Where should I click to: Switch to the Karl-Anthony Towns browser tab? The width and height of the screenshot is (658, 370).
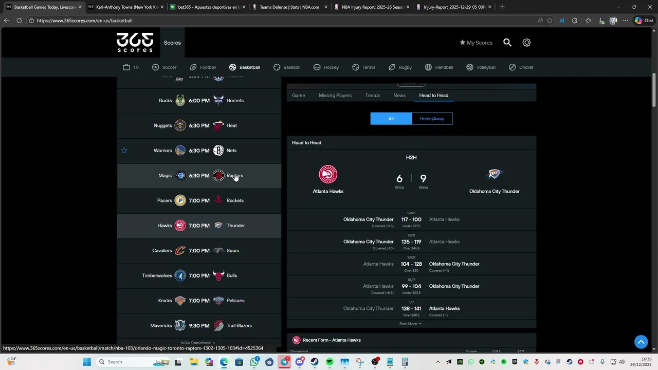pos(126,7)
